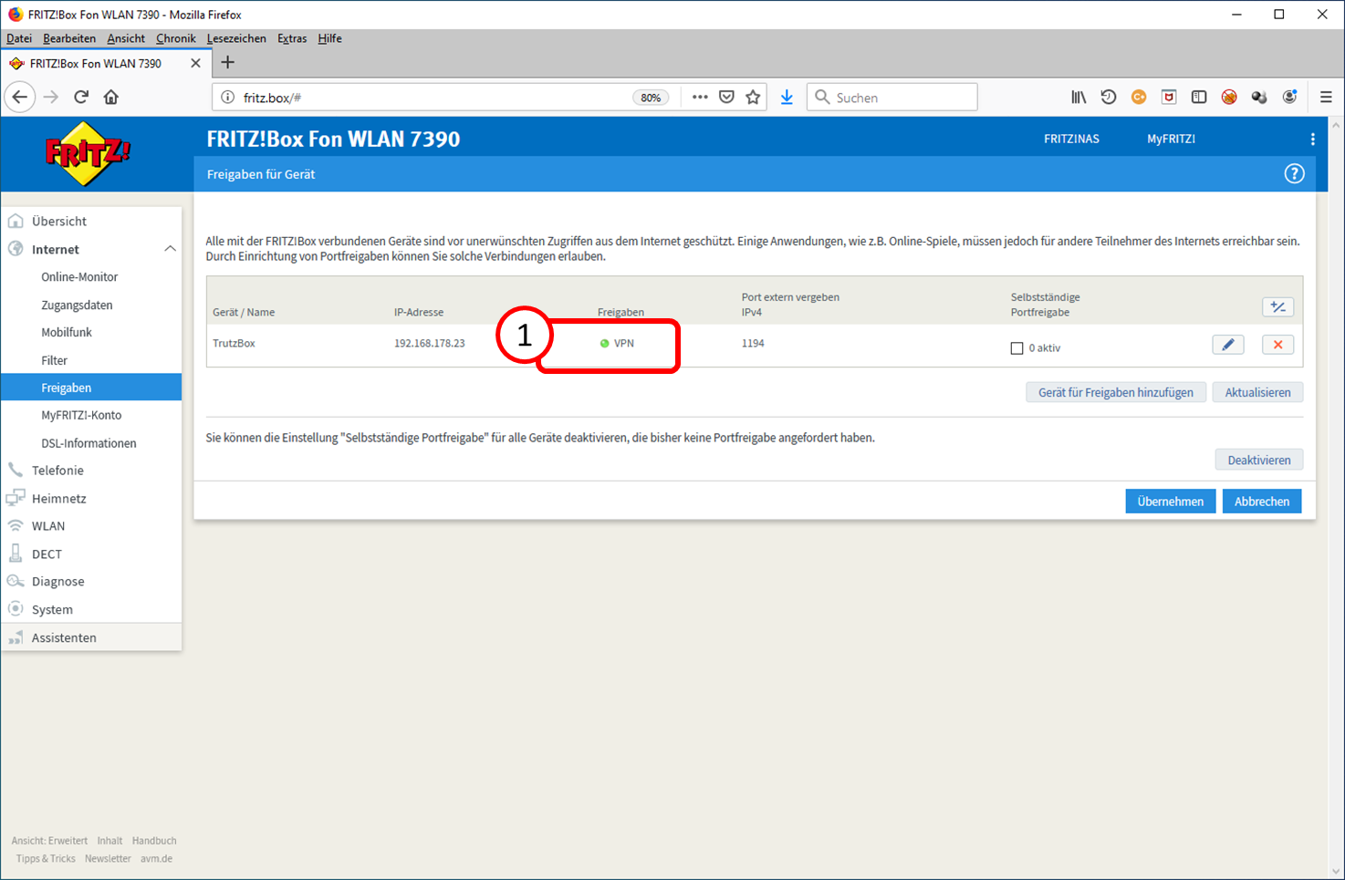Click the Aktualisieren button
Image resolution: width=1345 pixels, height=880 pixels.
point(1257,392)
